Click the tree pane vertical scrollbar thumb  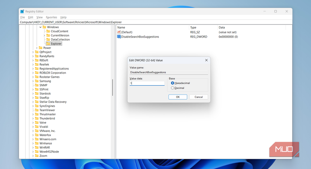point(112,88)
